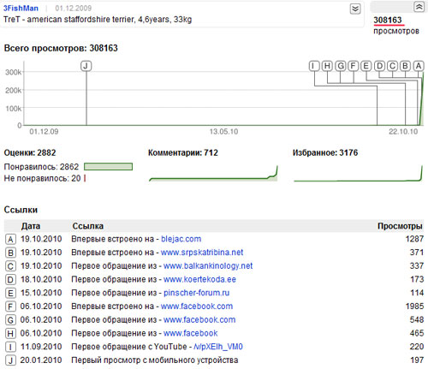Open the www.balkankinology.net link
The width and height of the screenshot is (428, 369).
(208, 266)
